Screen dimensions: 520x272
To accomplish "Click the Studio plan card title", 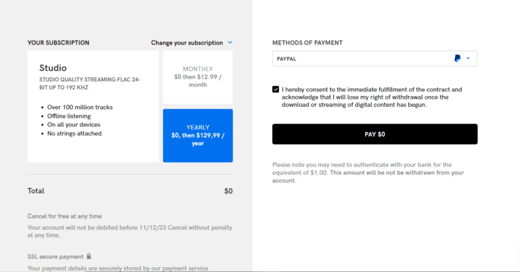I will click(53, 68).
